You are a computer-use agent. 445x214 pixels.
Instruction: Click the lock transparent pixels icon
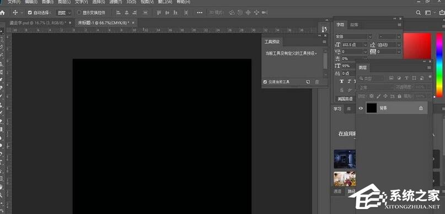pyautogui.click(x=371, y=96)
